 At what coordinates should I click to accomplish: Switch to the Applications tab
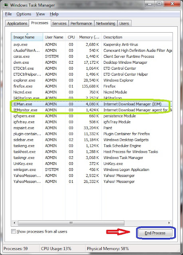click(x=17, y=24)
